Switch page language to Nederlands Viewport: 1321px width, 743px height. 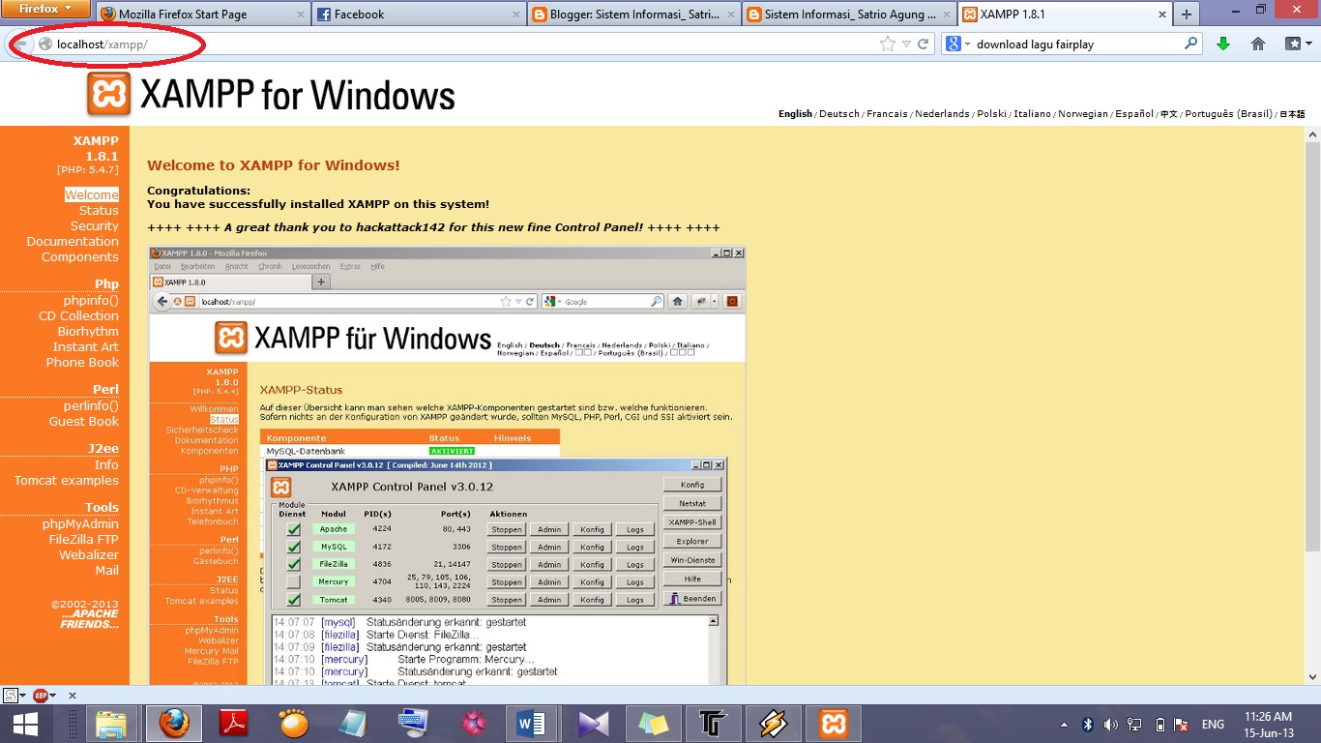942,113
